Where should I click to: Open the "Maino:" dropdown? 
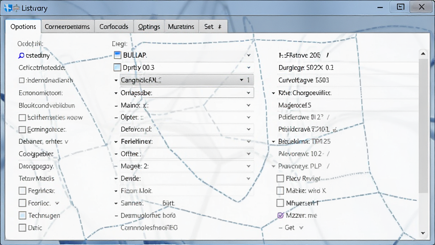[x=249, y=105]
